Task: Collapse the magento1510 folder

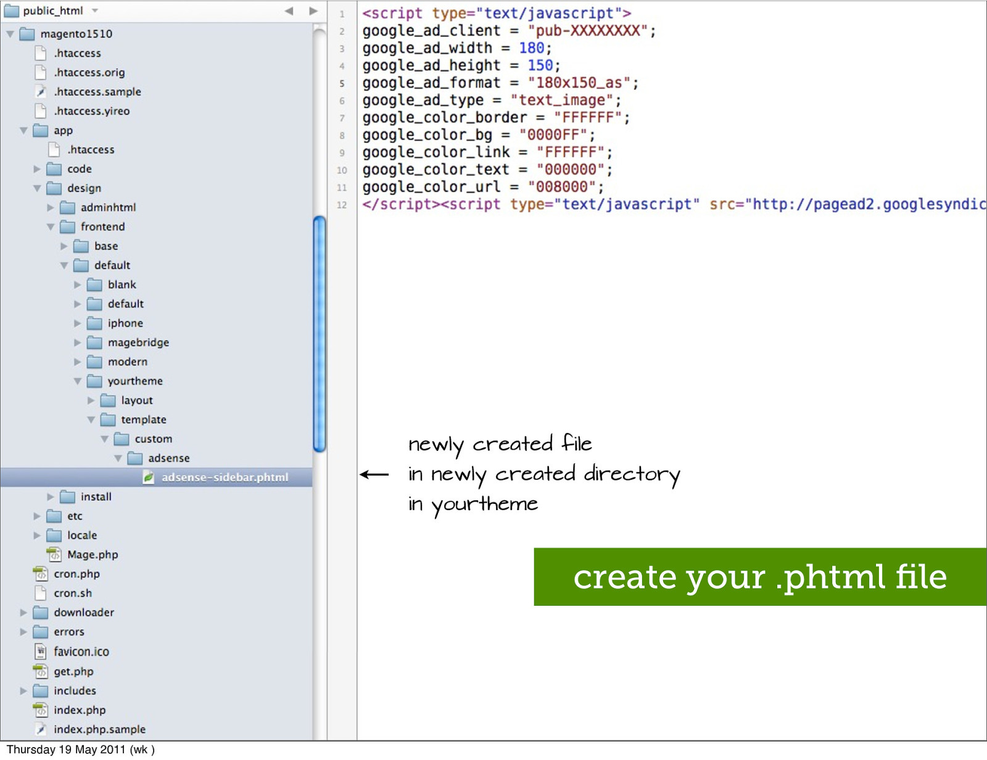Action: [x=10, y=34]
